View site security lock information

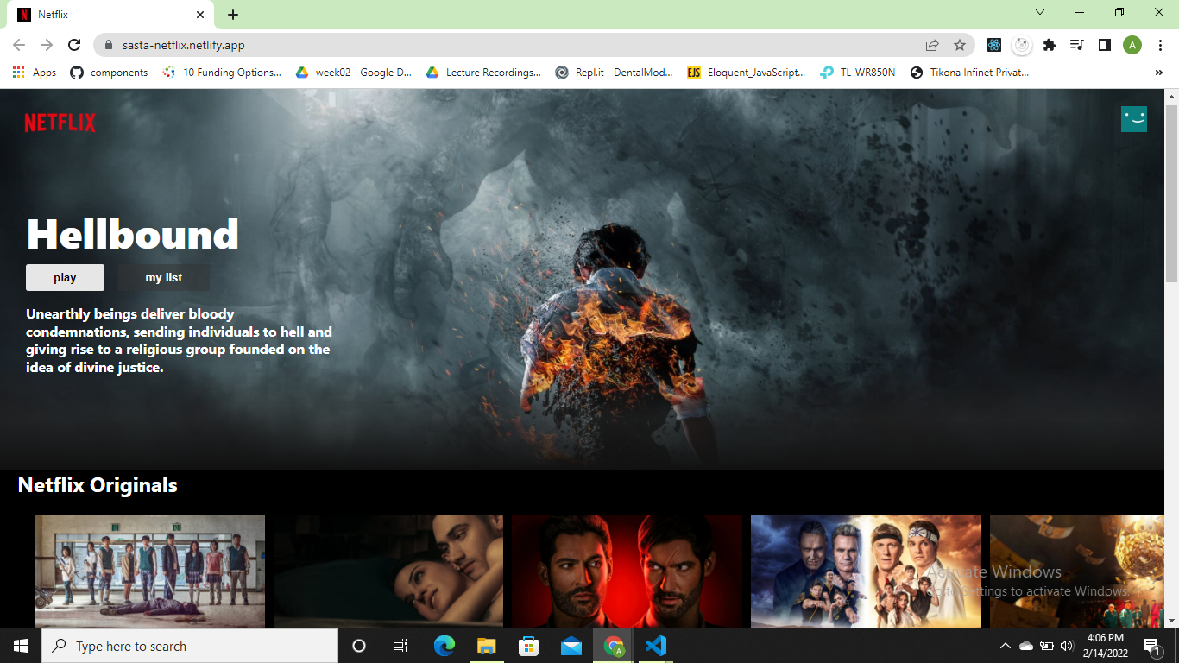[x=108, y=45]
